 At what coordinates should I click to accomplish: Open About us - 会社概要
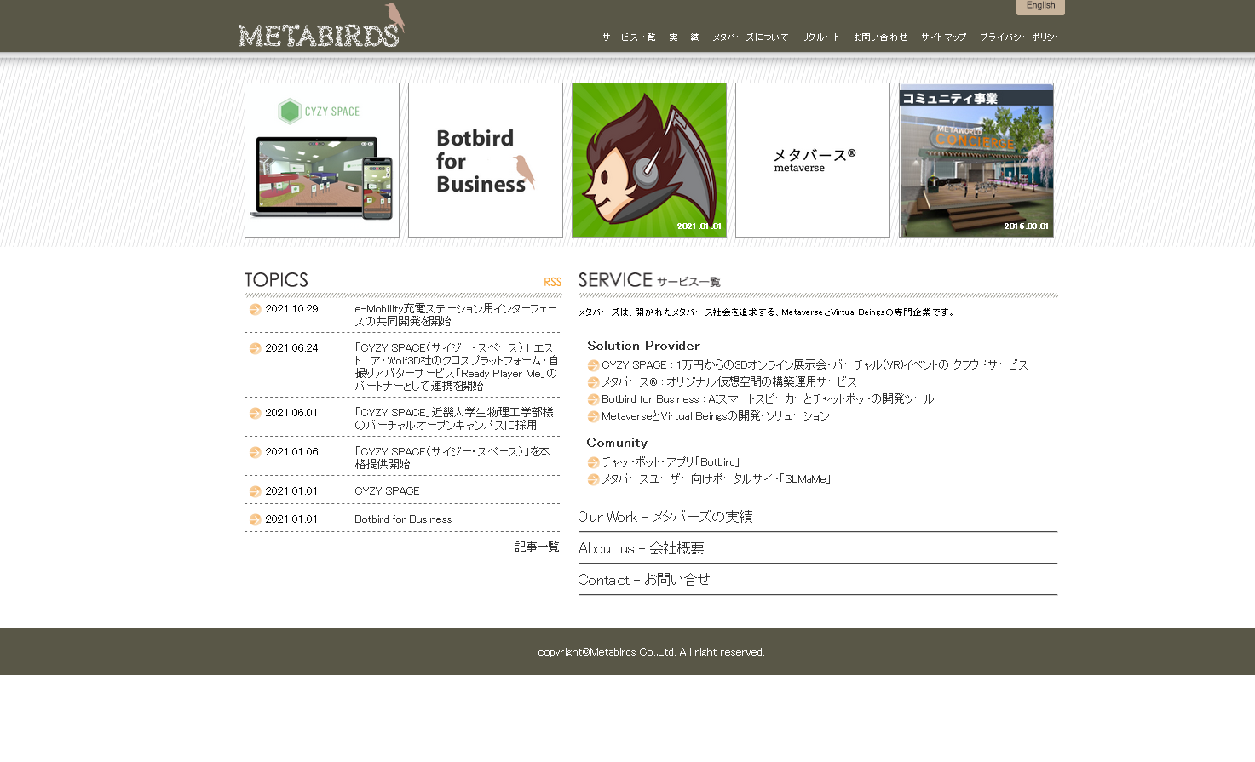pyautogui.click(x=642, y=548)
